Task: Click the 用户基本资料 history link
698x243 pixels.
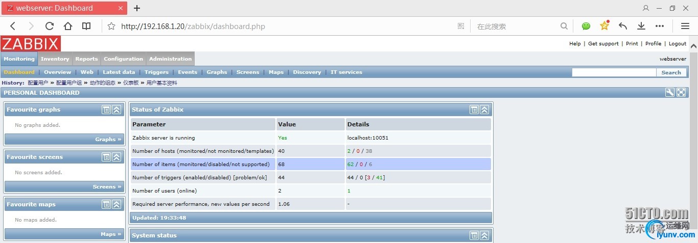Action: pyautogui.click(x=162, y=83)
